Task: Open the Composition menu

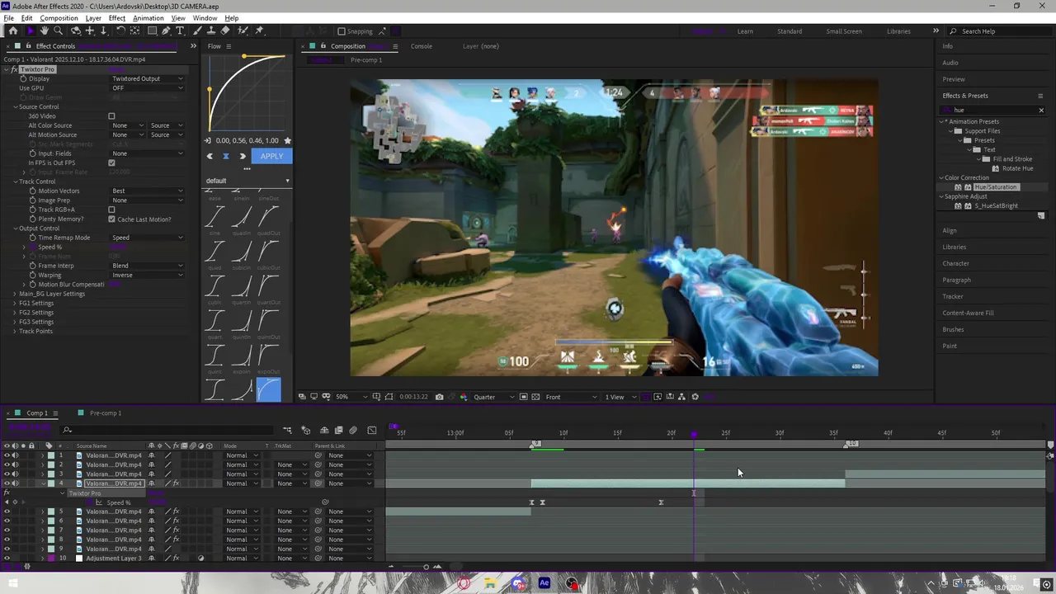Action: pyautogui.click(x=59, y=18)
